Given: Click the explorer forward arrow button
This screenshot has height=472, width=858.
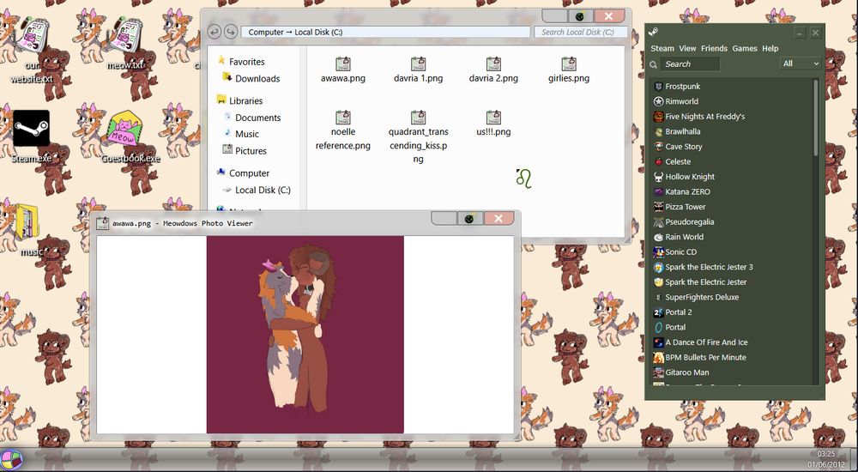Looking at the screenshot, I should click(231, 32).
